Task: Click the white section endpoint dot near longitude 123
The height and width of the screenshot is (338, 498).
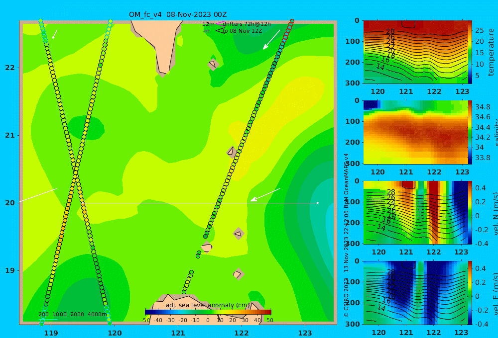Action: pyautogui.click(x=318, y=203)
